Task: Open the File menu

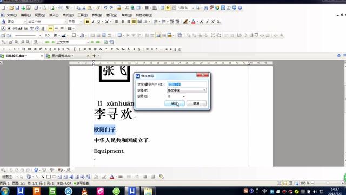Action: coord(11,15)
